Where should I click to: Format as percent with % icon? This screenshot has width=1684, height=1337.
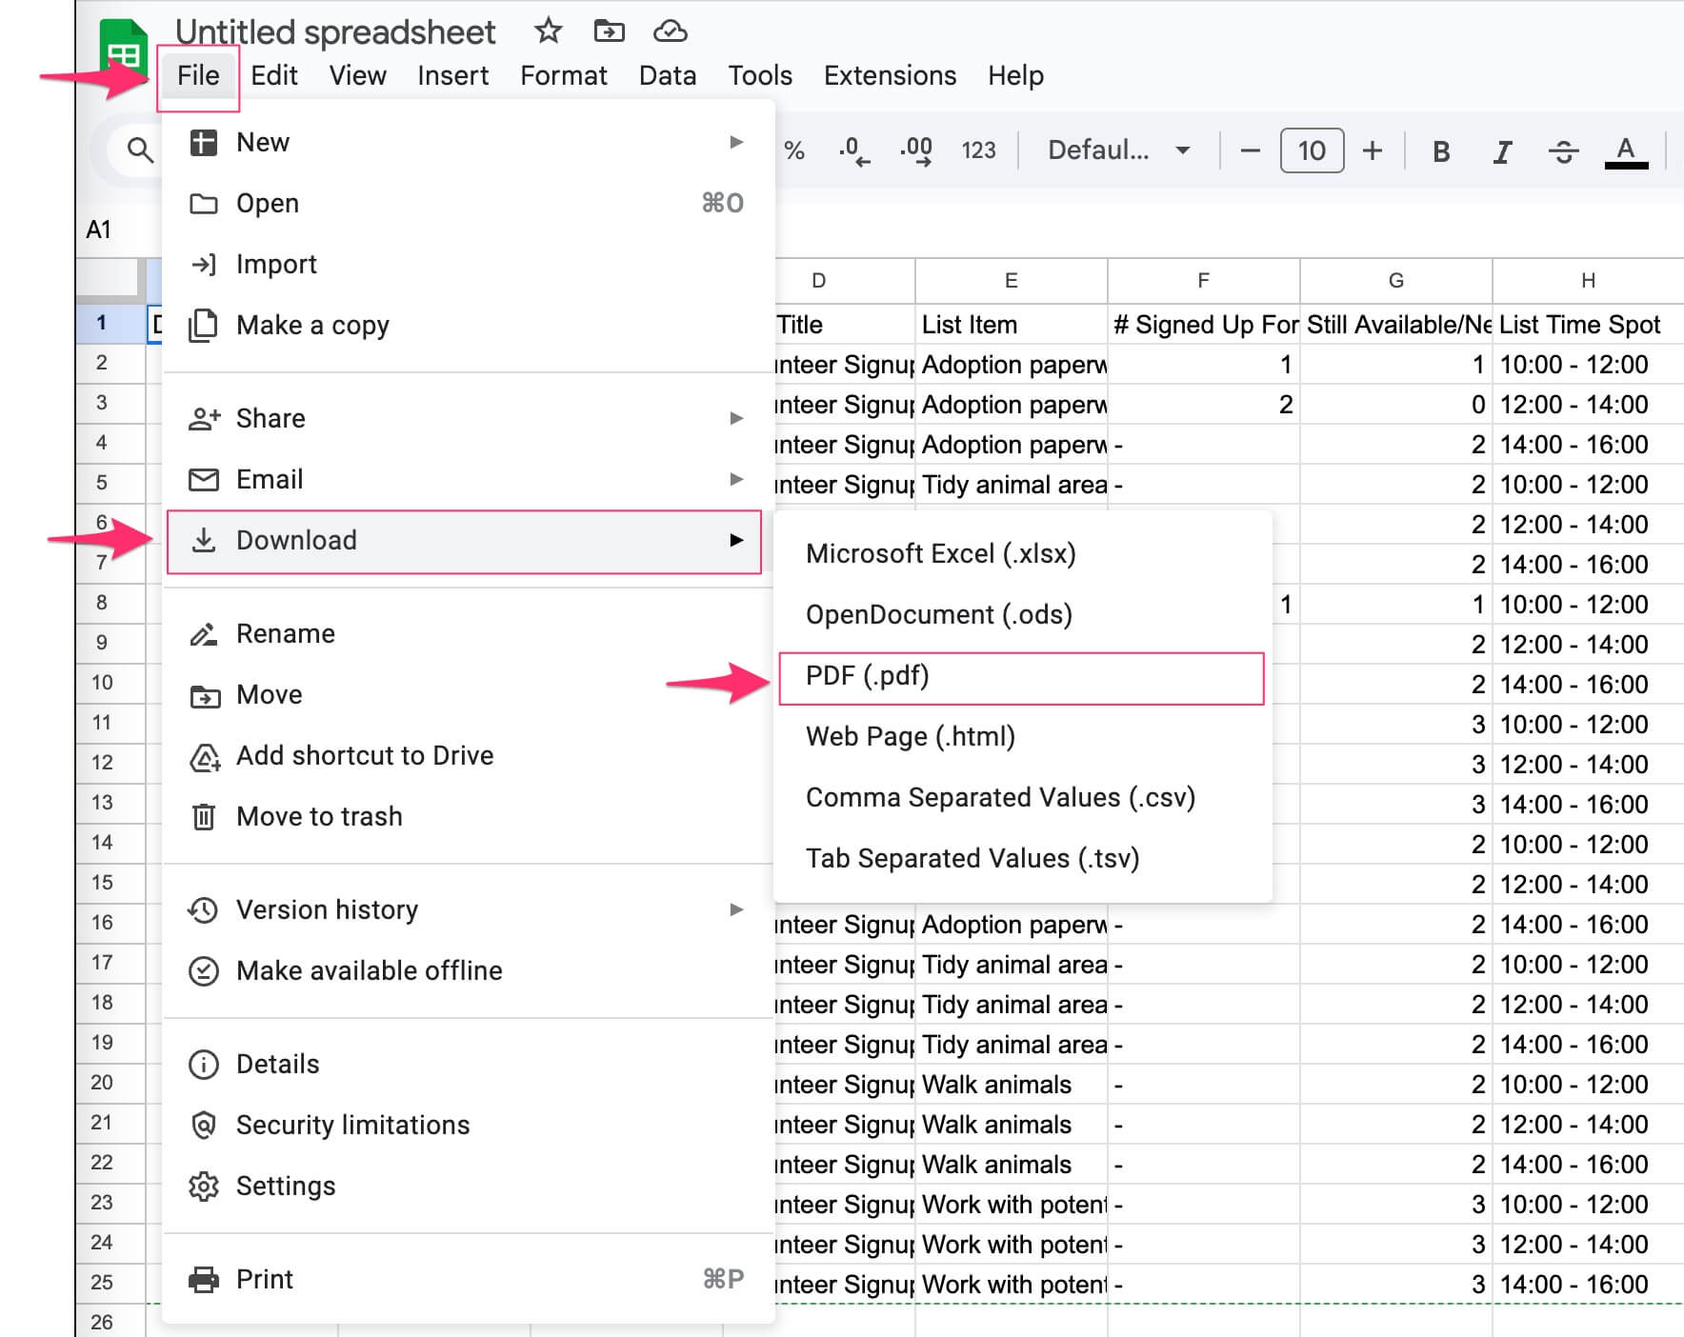tap(794, 150)
